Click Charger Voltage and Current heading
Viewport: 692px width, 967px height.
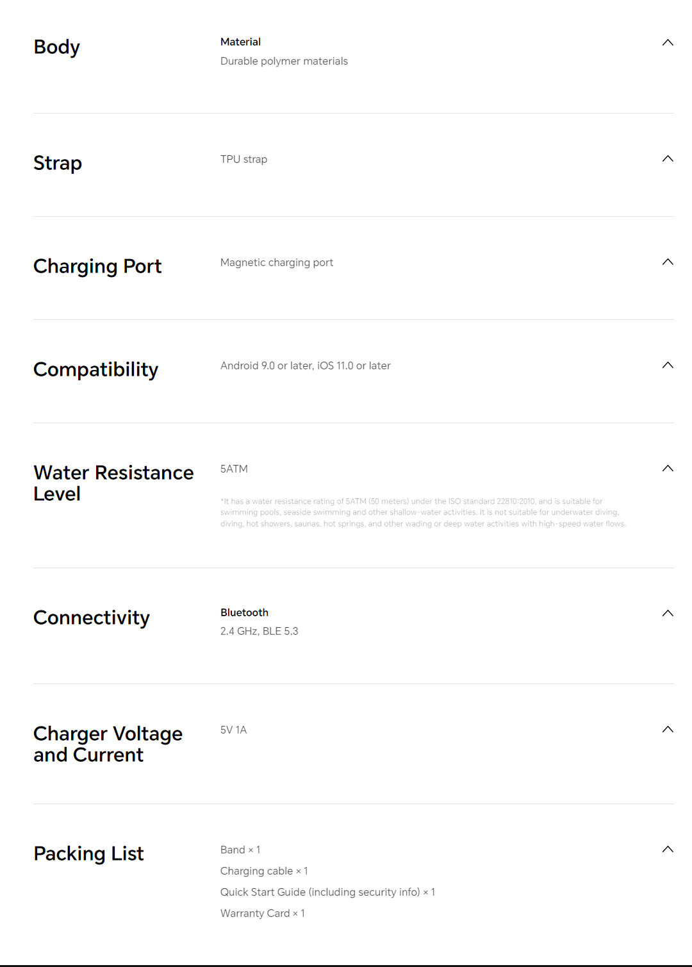click(108, 744)
